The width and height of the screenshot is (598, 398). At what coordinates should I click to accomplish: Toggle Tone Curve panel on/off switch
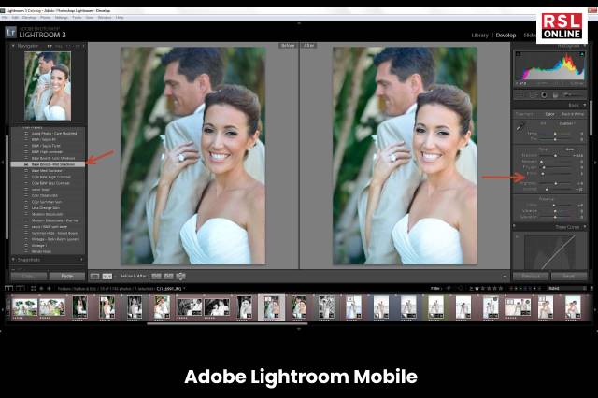click(x=515, y=227)
